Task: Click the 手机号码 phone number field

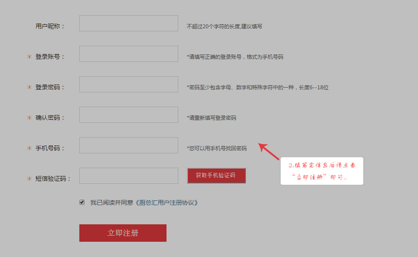Action: [129, 145]
